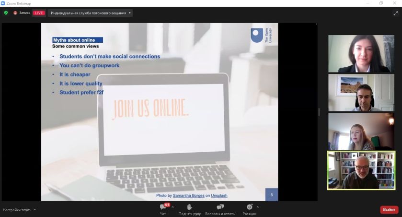Expand the audio settings chevron
The height and width of the screenshot is (217, 402).
point(34,210)
